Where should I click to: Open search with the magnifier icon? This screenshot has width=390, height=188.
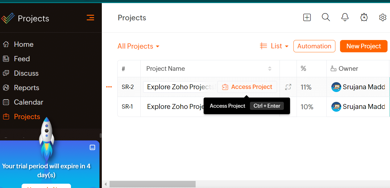[x=326, y=17]
